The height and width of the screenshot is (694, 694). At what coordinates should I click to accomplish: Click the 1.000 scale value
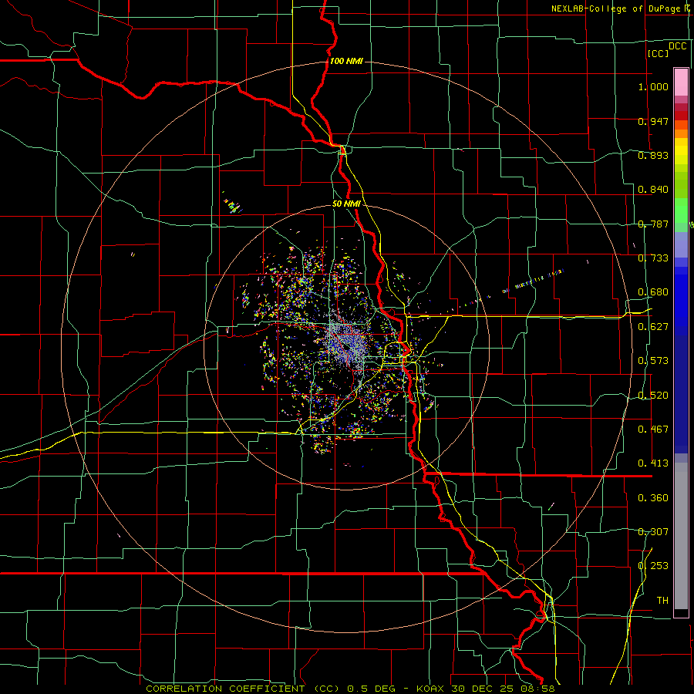pos(653,86)
